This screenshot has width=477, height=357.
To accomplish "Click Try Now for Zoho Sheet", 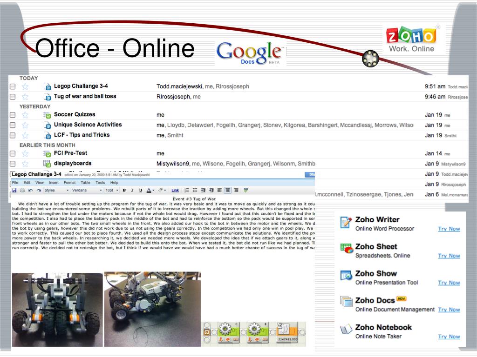I will [449, 256].
